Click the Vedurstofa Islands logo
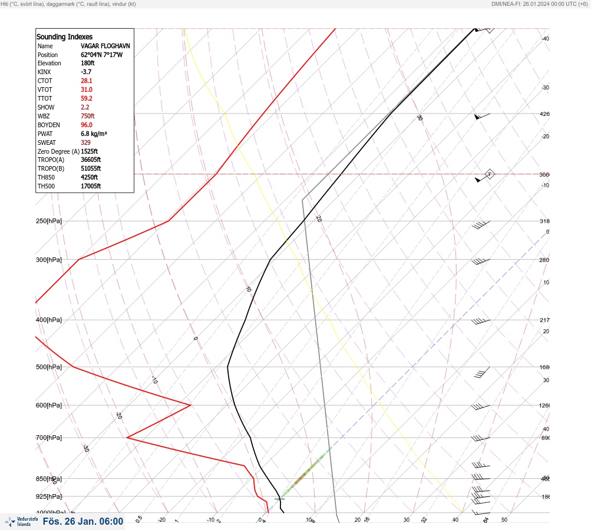591x530 pixels. coord(21,522)
